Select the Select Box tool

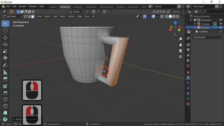pyautogui.click(x=5, y=23)
